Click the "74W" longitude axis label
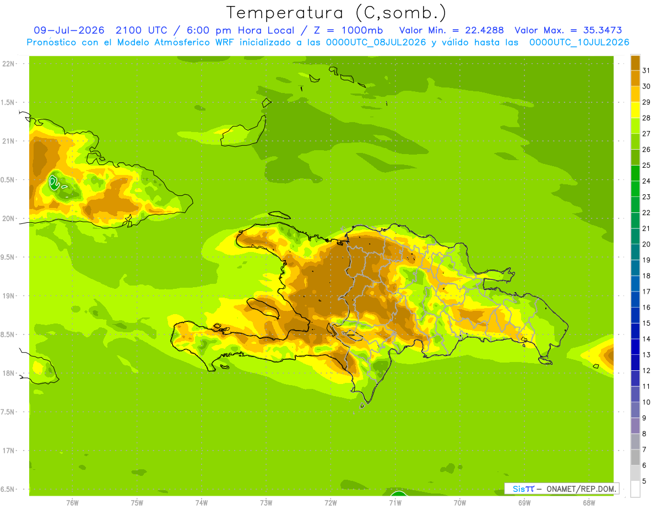 pos(202,502)
